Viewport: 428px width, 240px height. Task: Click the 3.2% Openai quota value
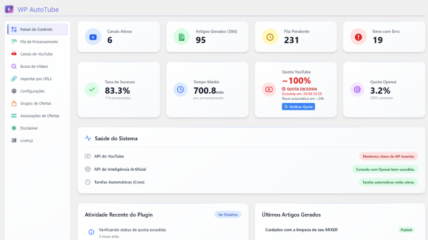tap(380, 90)
